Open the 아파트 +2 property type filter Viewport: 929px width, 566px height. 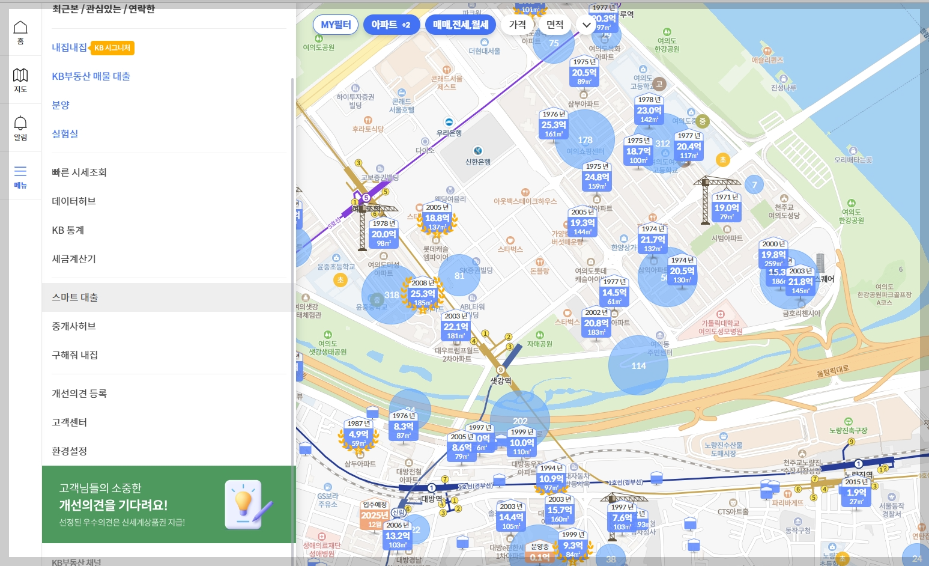pos(391,25)
